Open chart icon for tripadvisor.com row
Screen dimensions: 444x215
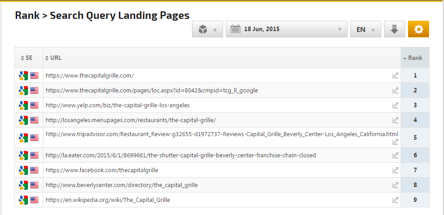click(395, 142)
